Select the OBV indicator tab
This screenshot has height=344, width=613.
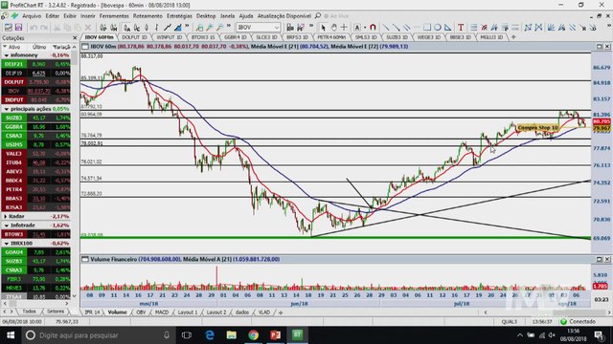[141, 312]
